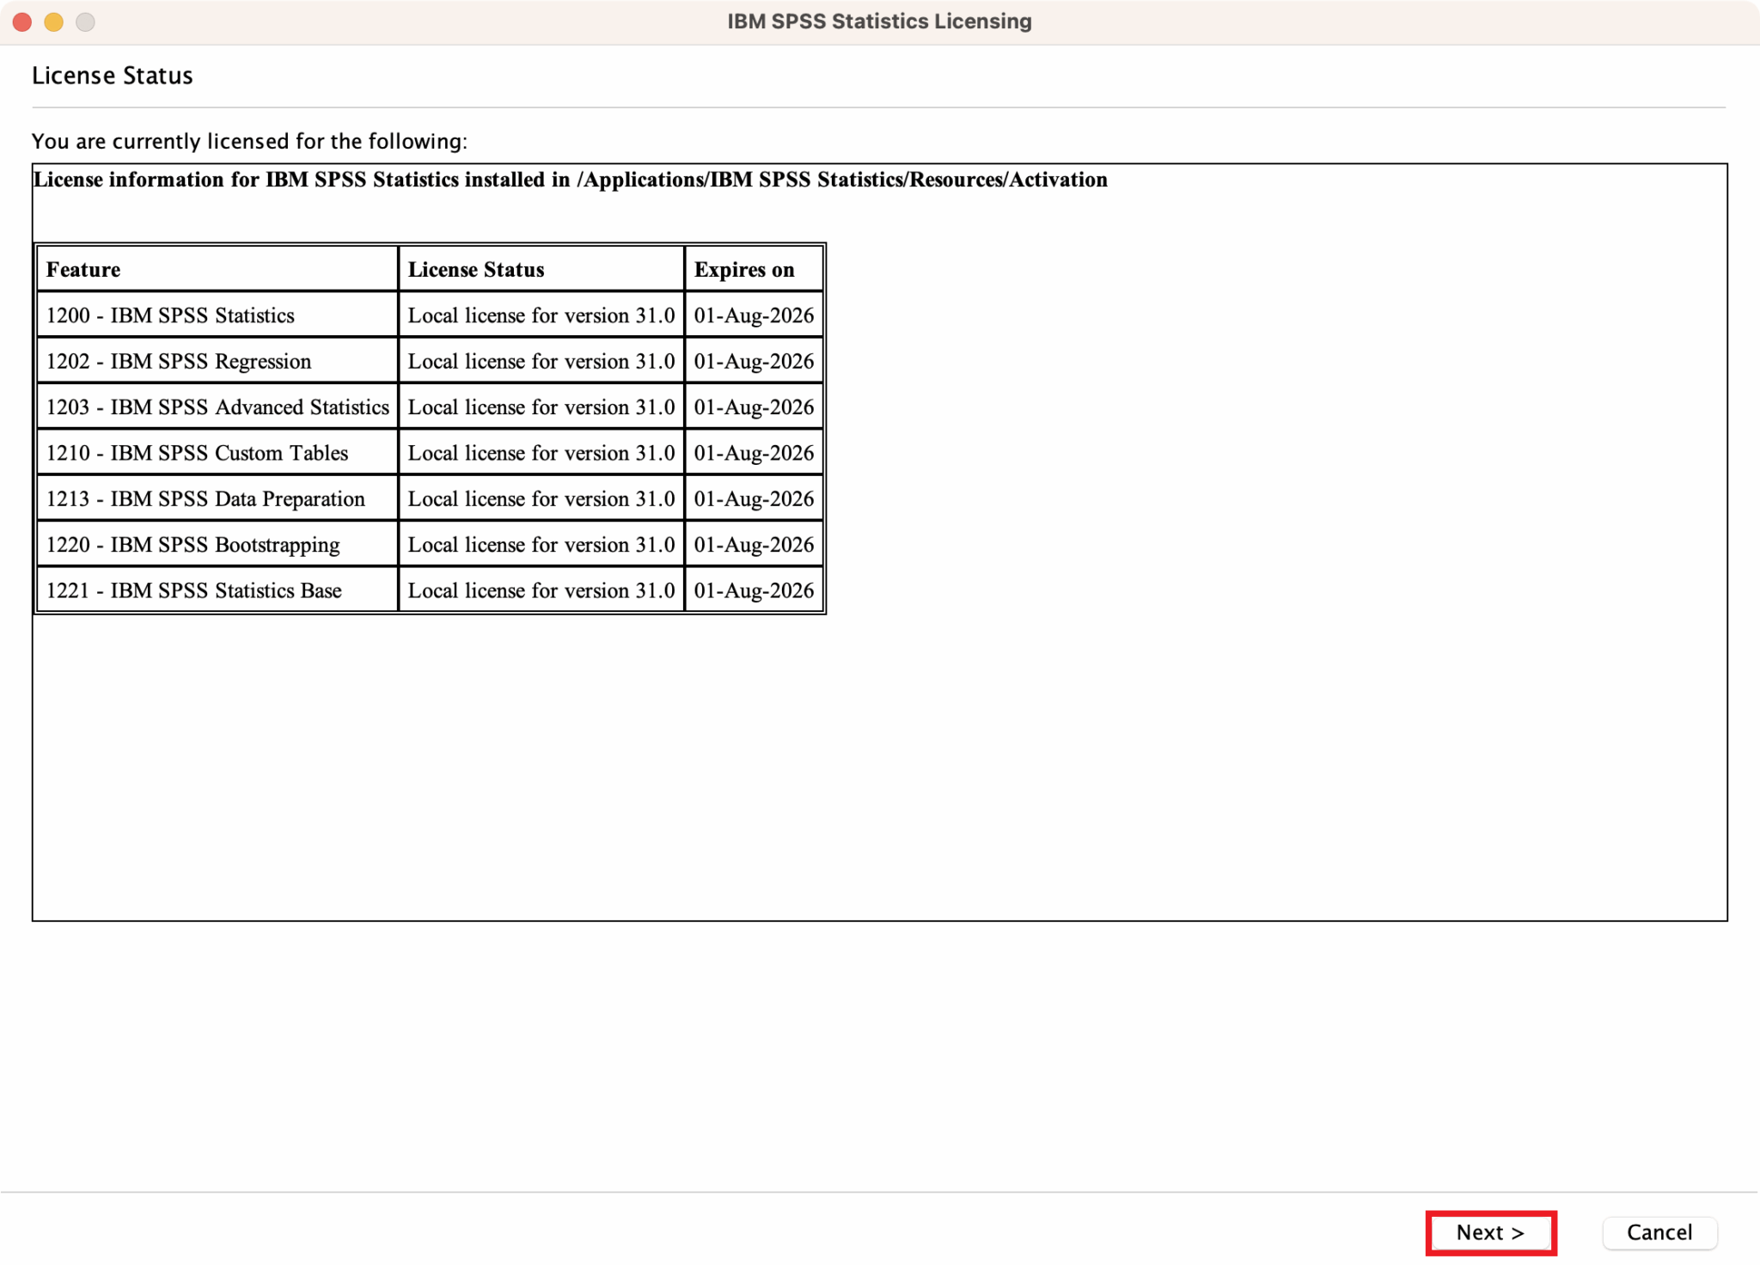Click the License Status heading text
1760x1265 pixels.
click(112, 76)
